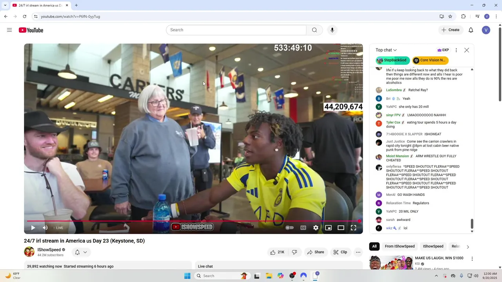Open IShowSpeed channel name link
Image resolution: width=502 pixels, height=282 pixels.
tap(49, 250)
